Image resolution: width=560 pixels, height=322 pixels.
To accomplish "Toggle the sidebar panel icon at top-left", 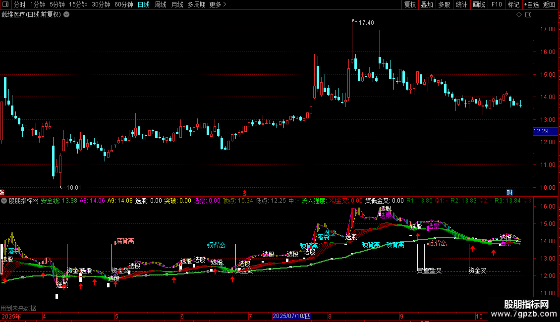I will pyautogui.click(x=5, y=4).
